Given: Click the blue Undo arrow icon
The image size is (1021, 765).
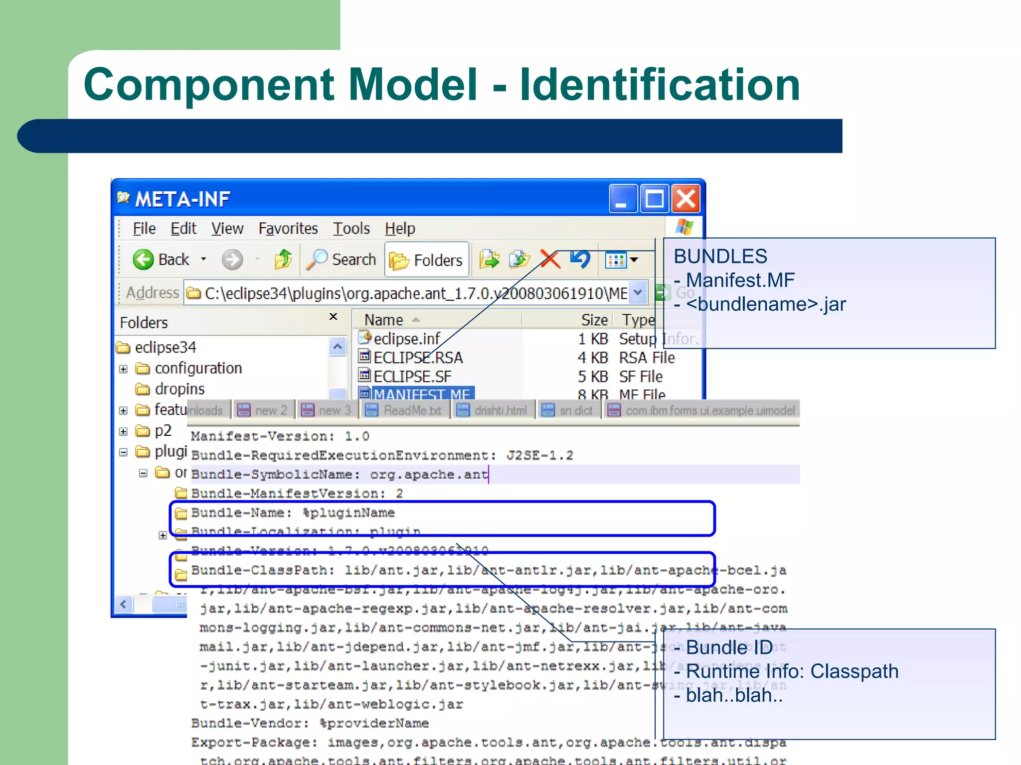Looking at the screenshot, I should (580, 258).
